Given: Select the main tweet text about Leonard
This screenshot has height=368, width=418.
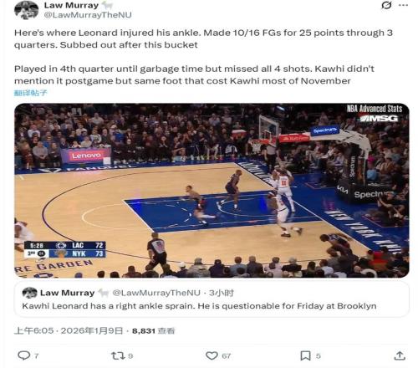Looking at the screenshot, I should tap(203, 57).
